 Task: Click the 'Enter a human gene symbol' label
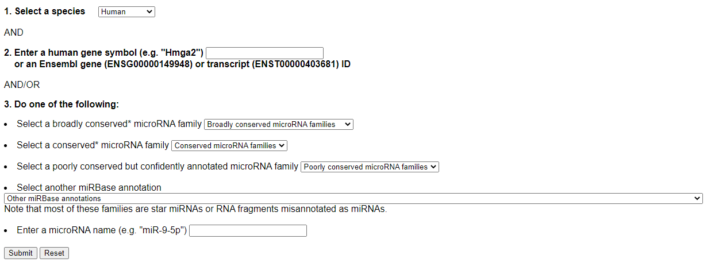tap(104, 53)
